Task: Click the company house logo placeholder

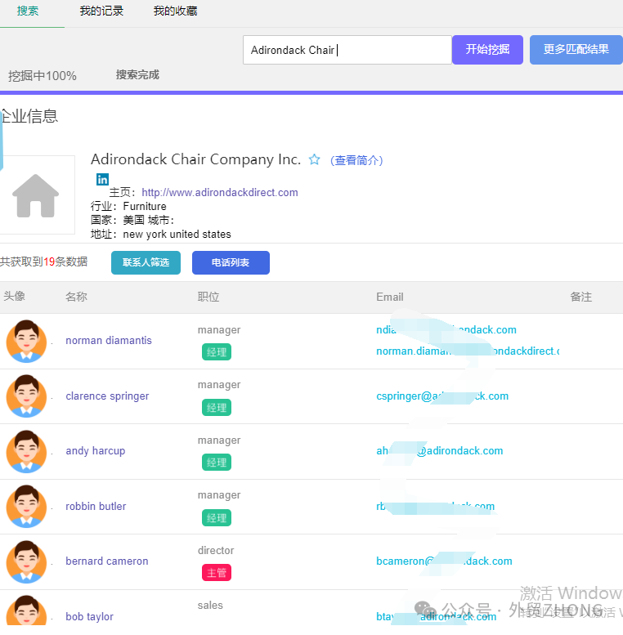Action: [36, 195]
